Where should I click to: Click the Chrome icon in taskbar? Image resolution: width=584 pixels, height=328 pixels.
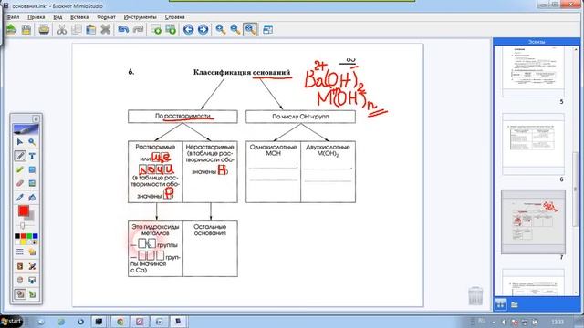pos(120,322)
